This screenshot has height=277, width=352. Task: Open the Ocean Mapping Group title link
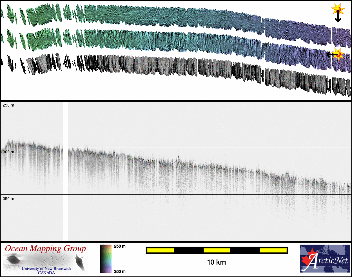tap(45, 249)
